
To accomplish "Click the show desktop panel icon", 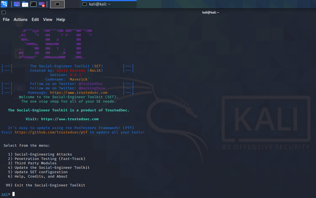I will [x=17, y=4].
